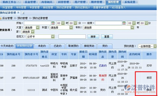Open the 预约管理 top menu

click(x=113, y=2)
